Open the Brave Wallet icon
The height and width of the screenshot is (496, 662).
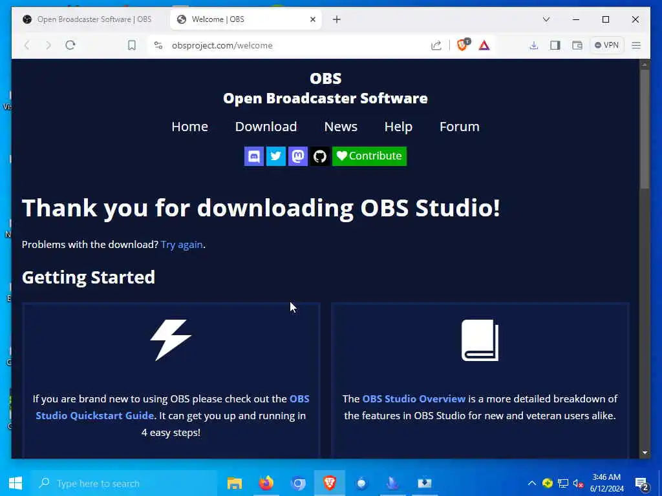(577, 45)
